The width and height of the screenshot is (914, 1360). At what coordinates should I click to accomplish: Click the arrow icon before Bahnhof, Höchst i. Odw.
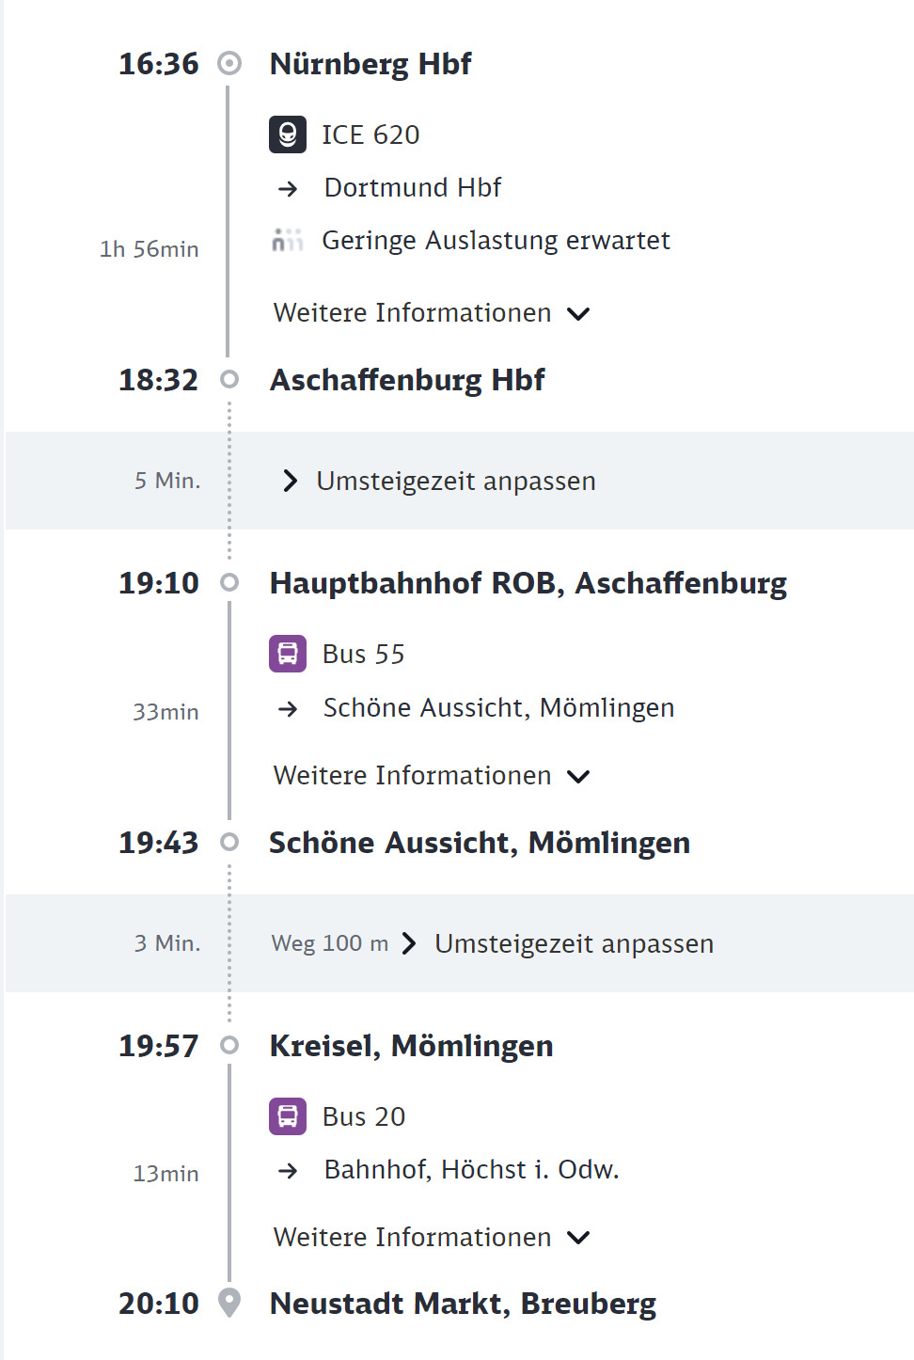coord(288,1171)
